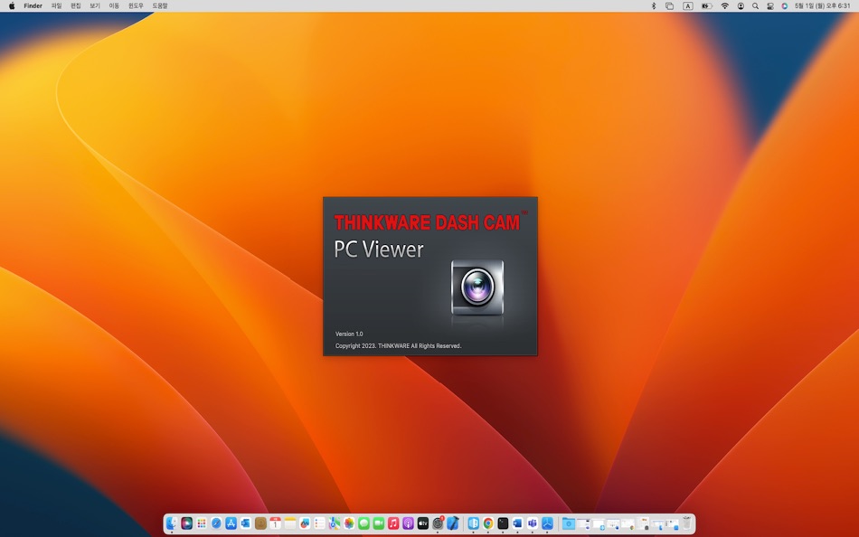Click the PC Viewer text on splash

[x=379, y=250]
